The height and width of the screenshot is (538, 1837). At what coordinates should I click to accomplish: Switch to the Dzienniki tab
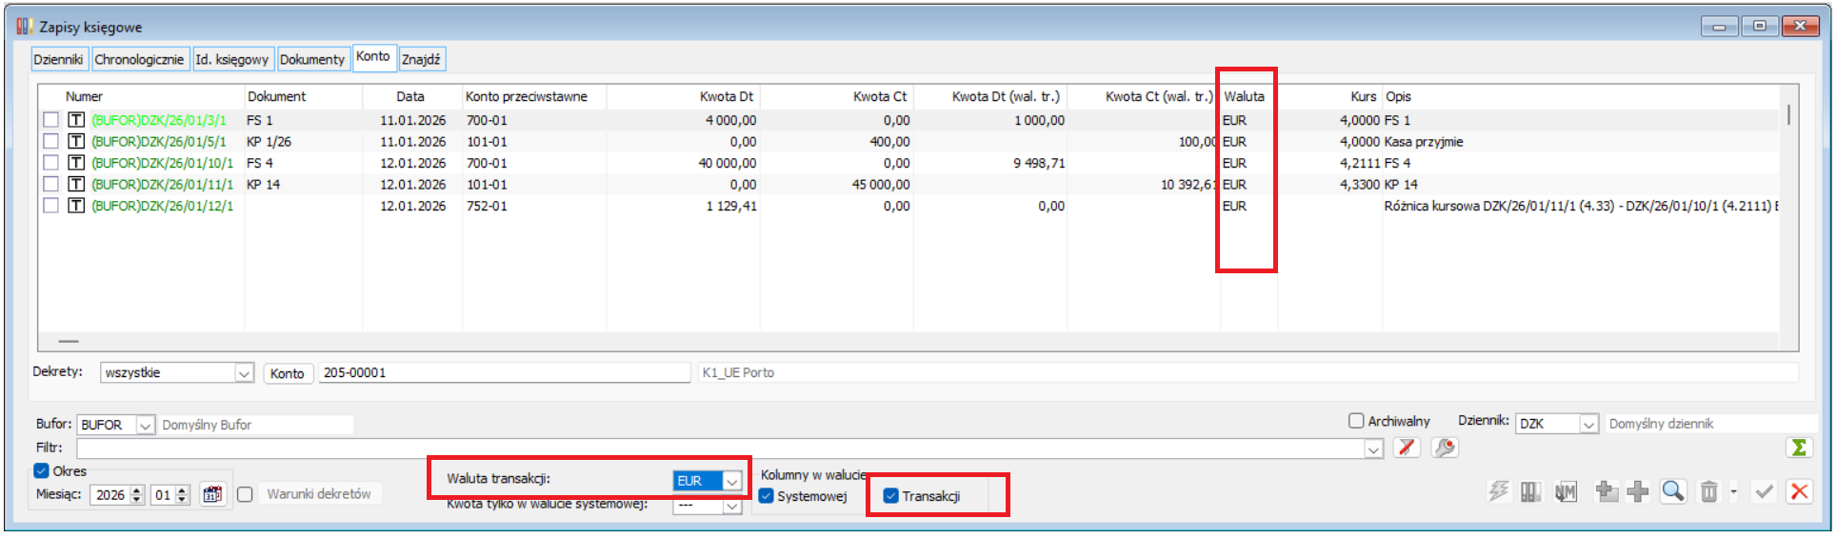pyautogui.click(x=58, y=59)
